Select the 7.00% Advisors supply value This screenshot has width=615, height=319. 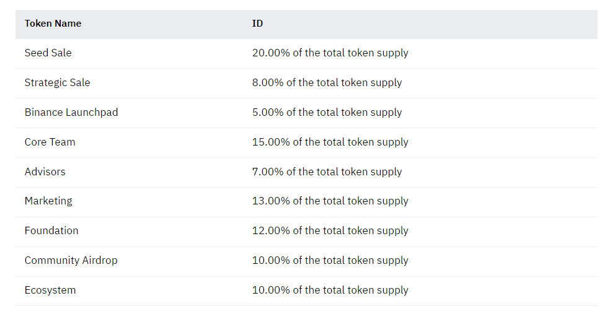(x=327, y=172)
